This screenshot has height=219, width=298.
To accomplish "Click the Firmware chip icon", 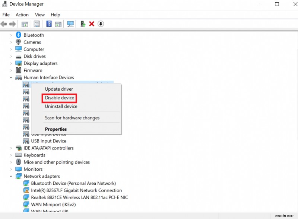I will [18, 70].
